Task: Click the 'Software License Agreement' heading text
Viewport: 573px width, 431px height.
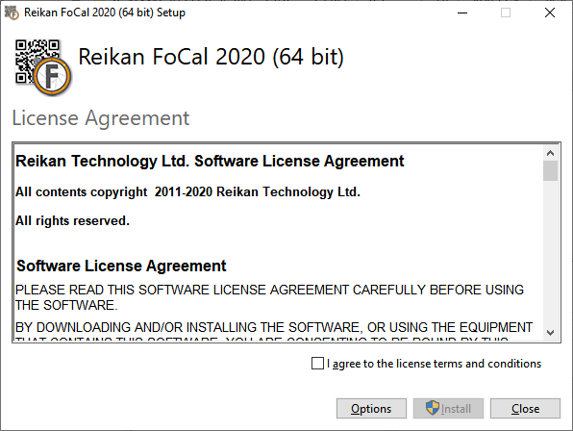Action: [x=121, y=266]
